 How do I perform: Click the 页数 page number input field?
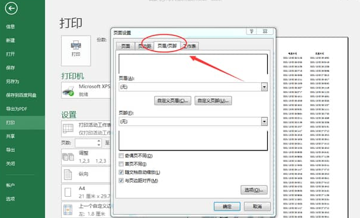pyautogui.click(x=86, y=143)
